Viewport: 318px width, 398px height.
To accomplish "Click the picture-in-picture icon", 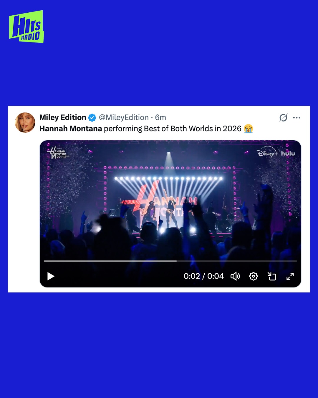I will (272, 276).
